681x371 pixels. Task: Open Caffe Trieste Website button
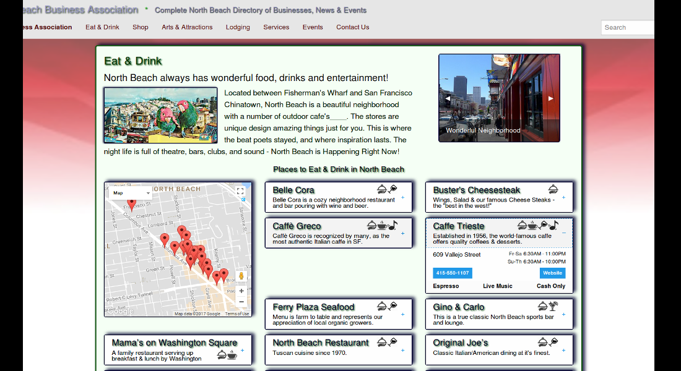pos(552,273)
